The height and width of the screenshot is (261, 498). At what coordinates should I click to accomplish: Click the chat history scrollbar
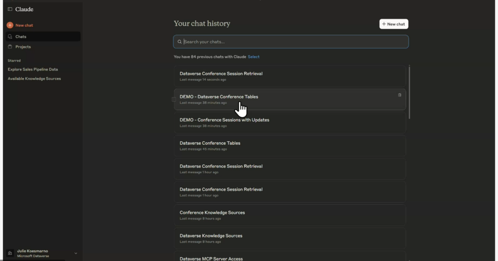pos(409,92)
